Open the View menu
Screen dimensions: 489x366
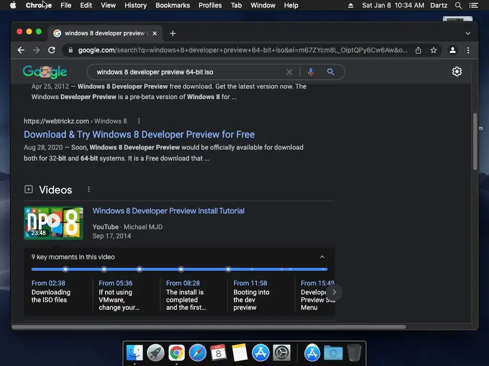pos(108,5)
